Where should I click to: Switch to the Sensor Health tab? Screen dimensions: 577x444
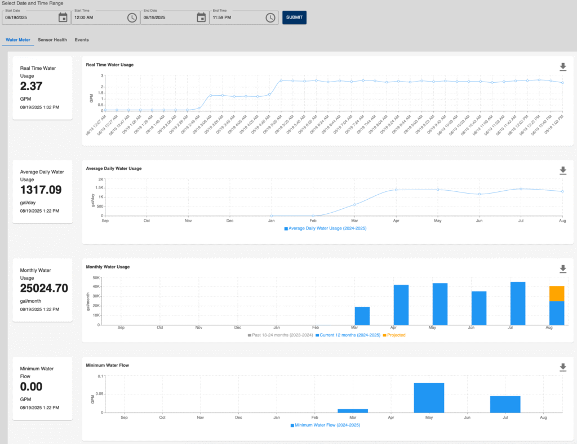click(52, 40)
